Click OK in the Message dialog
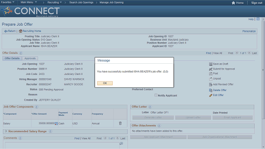 click(x=105, y=83)
